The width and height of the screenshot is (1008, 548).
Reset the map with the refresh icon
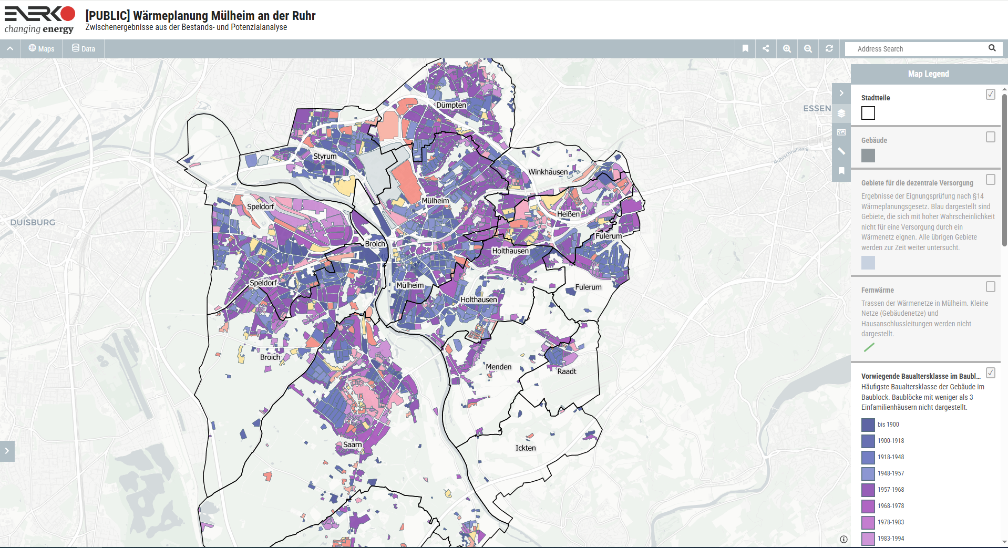[829, 48]
